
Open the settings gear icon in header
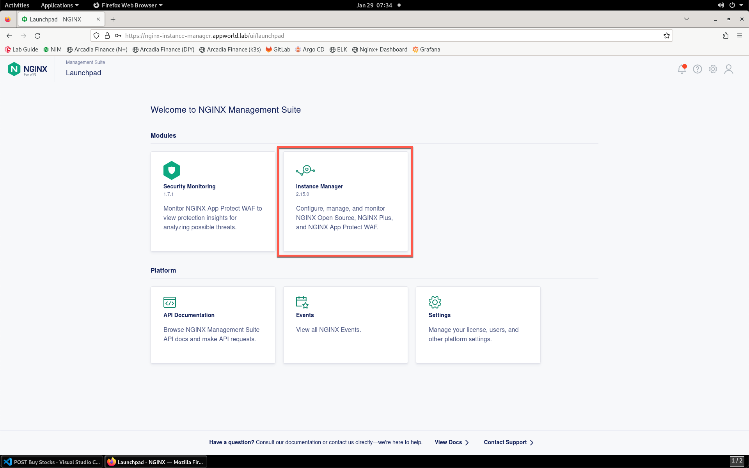click(x=713, y=69)
